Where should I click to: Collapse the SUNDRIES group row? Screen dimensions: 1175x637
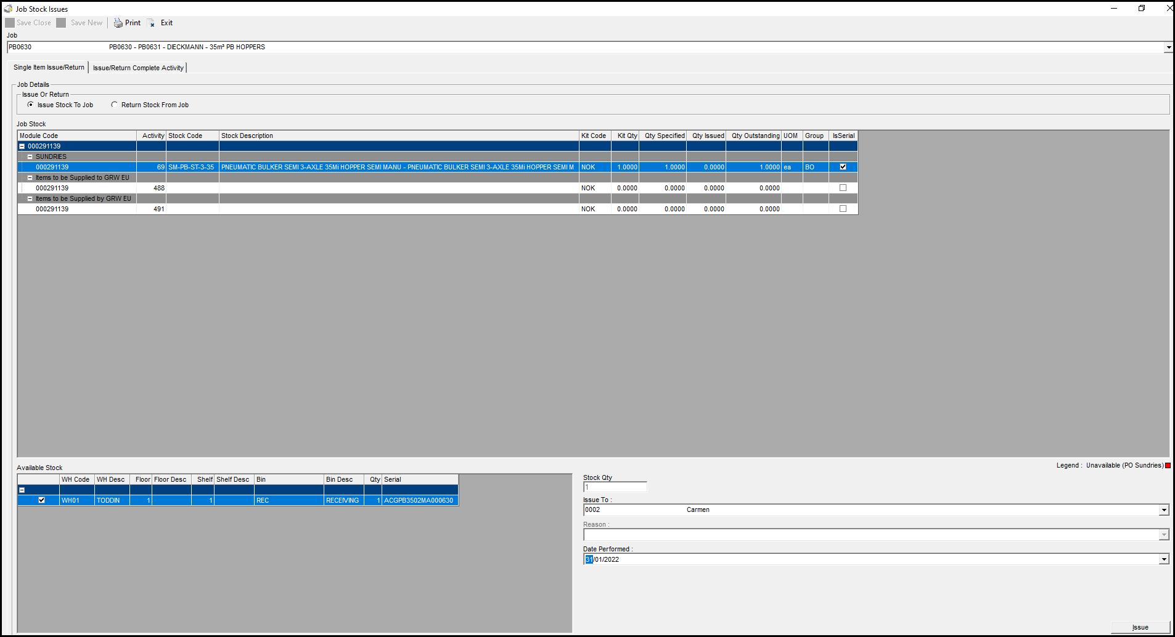point(30,157)
